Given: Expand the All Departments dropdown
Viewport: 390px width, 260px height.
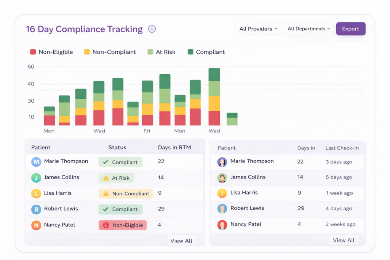Looking at the screenshot, I should pos(308,29).
